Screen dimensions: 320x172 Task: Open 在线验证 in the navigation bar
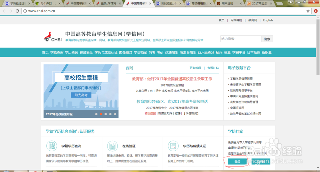click(x=86, y=53)
